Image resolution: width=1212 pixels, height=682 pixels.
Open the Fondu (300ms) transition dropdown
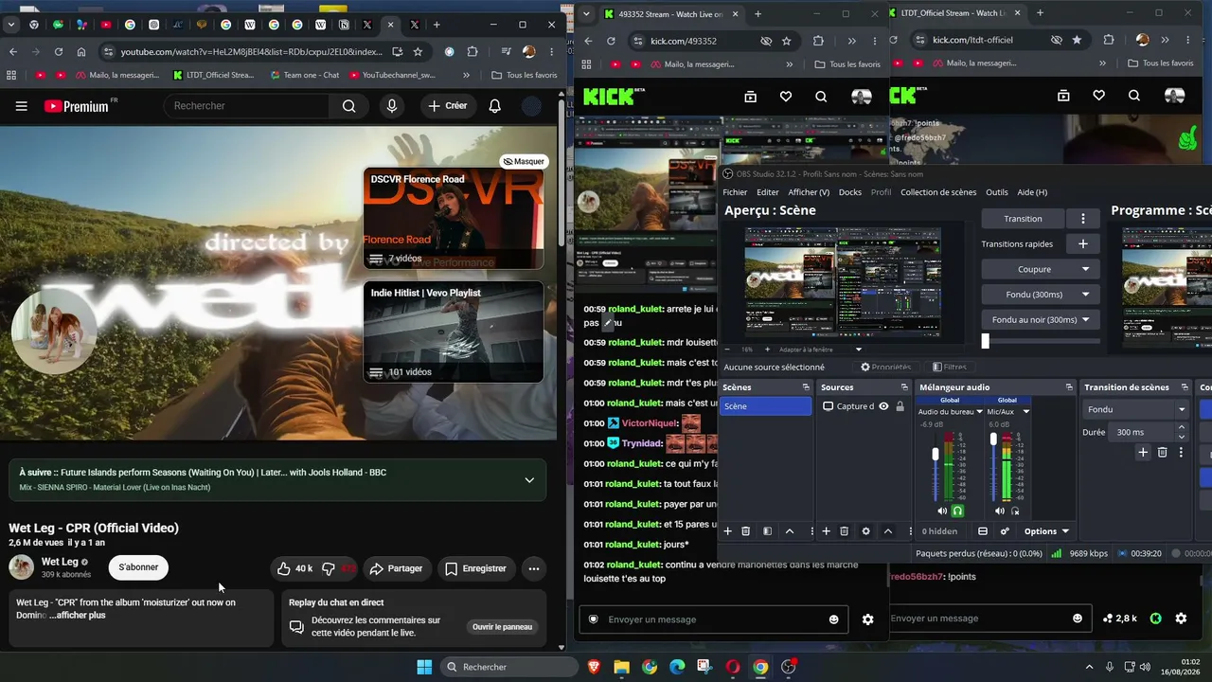(x=1040, y=295)
